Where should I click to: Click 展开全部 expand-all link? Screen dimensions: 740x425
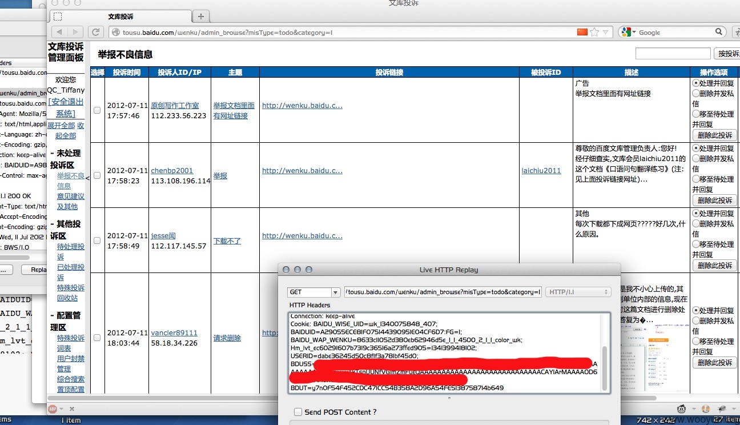point(61,125)
